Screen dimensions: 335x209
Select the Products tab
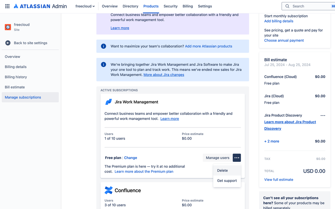point(151,6)
